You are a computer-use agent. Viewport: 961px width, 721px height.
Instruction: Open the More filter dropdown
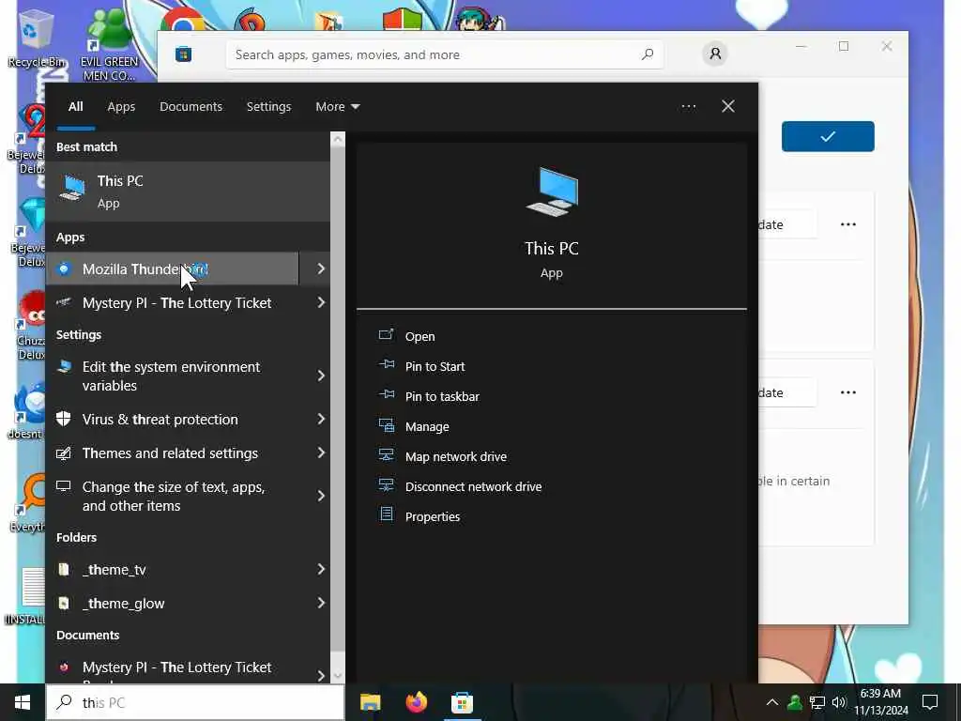[x=337, y=107]
